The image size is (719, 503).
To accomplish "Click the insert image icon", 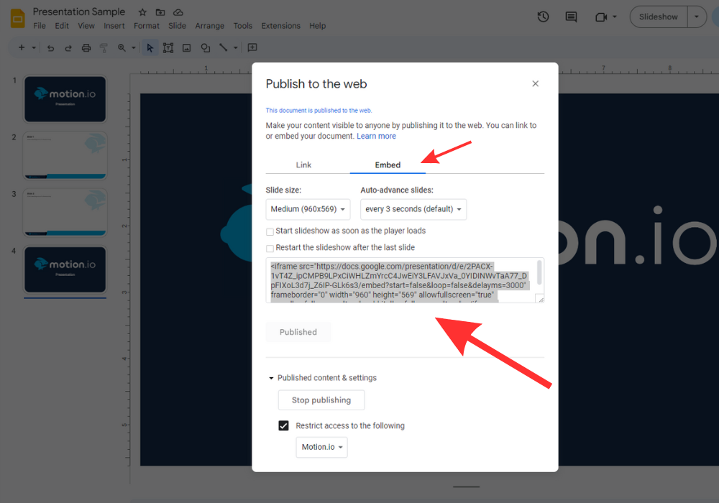I will pyautogui.click(x=187, y=48).
